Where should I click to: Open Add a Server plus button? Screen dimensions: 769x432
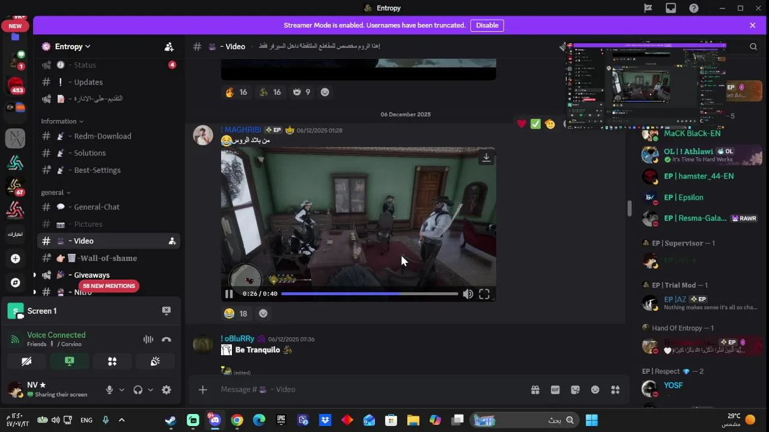(16, 259)
